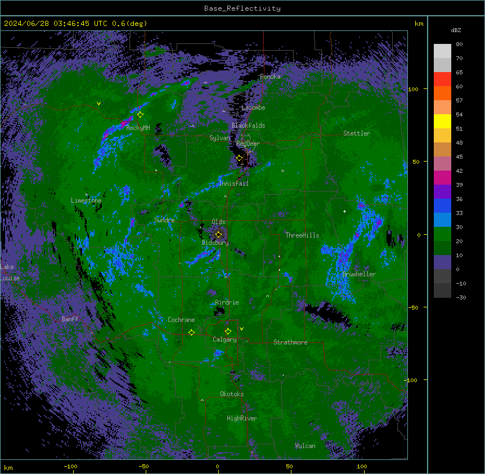Pick the magenta 42-39 dBZ legend swatch
Screen dimensions: 485x474
click(x=442, y=177)
